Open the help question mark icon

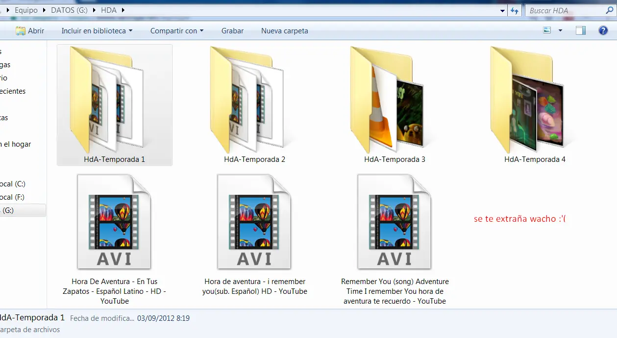(x=603, y=30)
